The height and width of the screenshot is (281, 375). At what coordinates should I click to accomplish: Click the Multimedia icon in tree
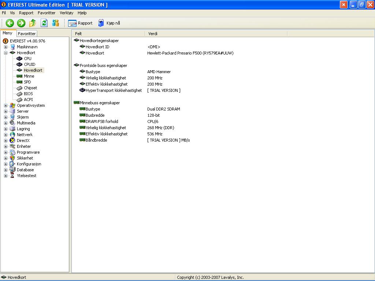(x=12, y=123)
